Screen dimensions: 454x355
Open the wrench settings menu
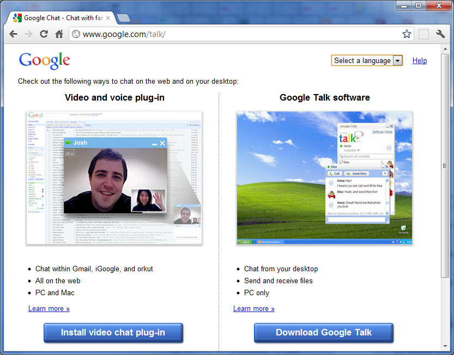(440, 34)
